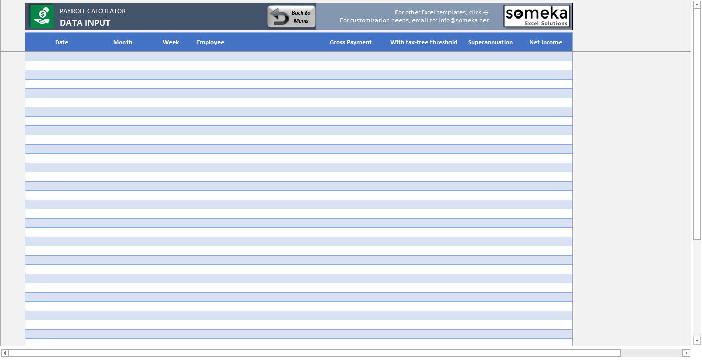This screenshot has height=360, width=702.
Task: Open the Someka Excel Solutions logo
Action: pyautogui.click(x=536, y=16)
